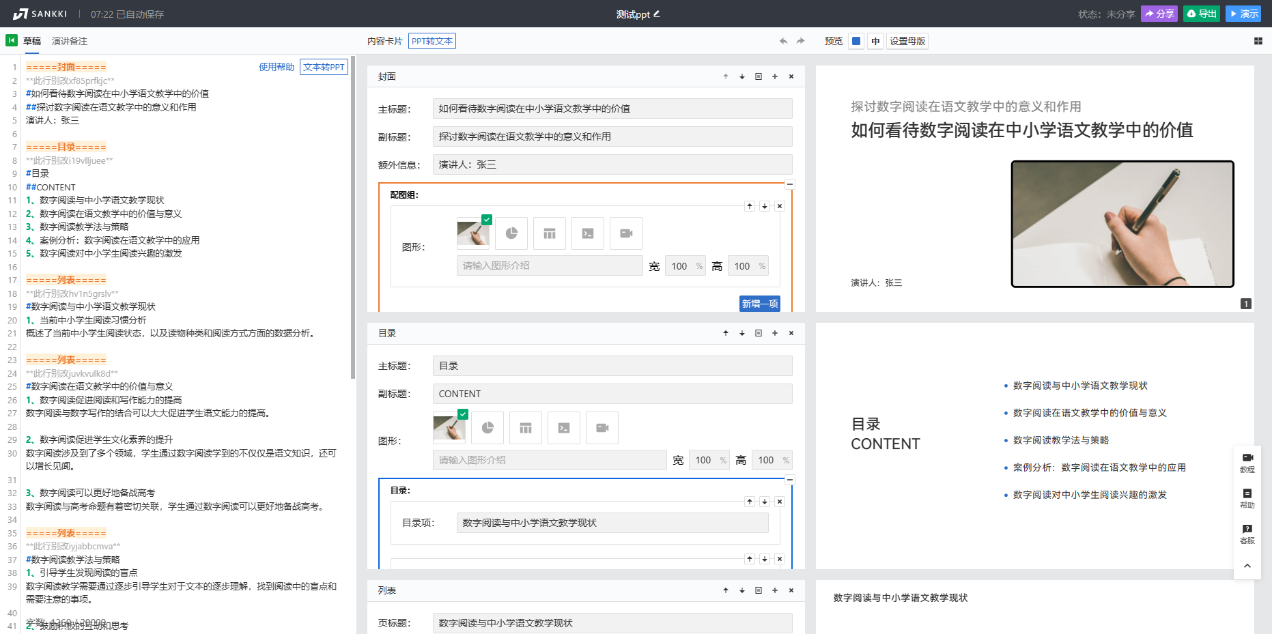Select the table graphic type in 目录 card
1272x634 pixels.
(526, 428)
